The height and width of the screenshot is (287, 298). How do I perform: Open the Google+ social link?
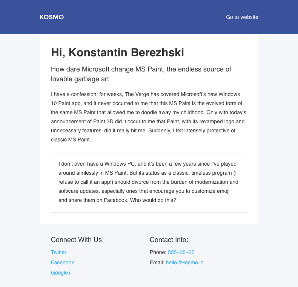point(61,273)
